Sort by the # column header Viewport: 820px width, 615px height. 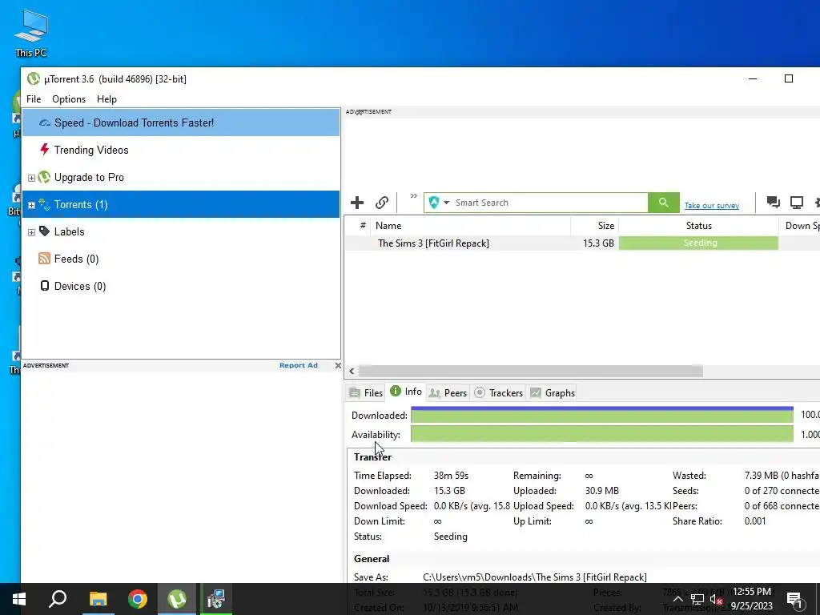point(363,225)
